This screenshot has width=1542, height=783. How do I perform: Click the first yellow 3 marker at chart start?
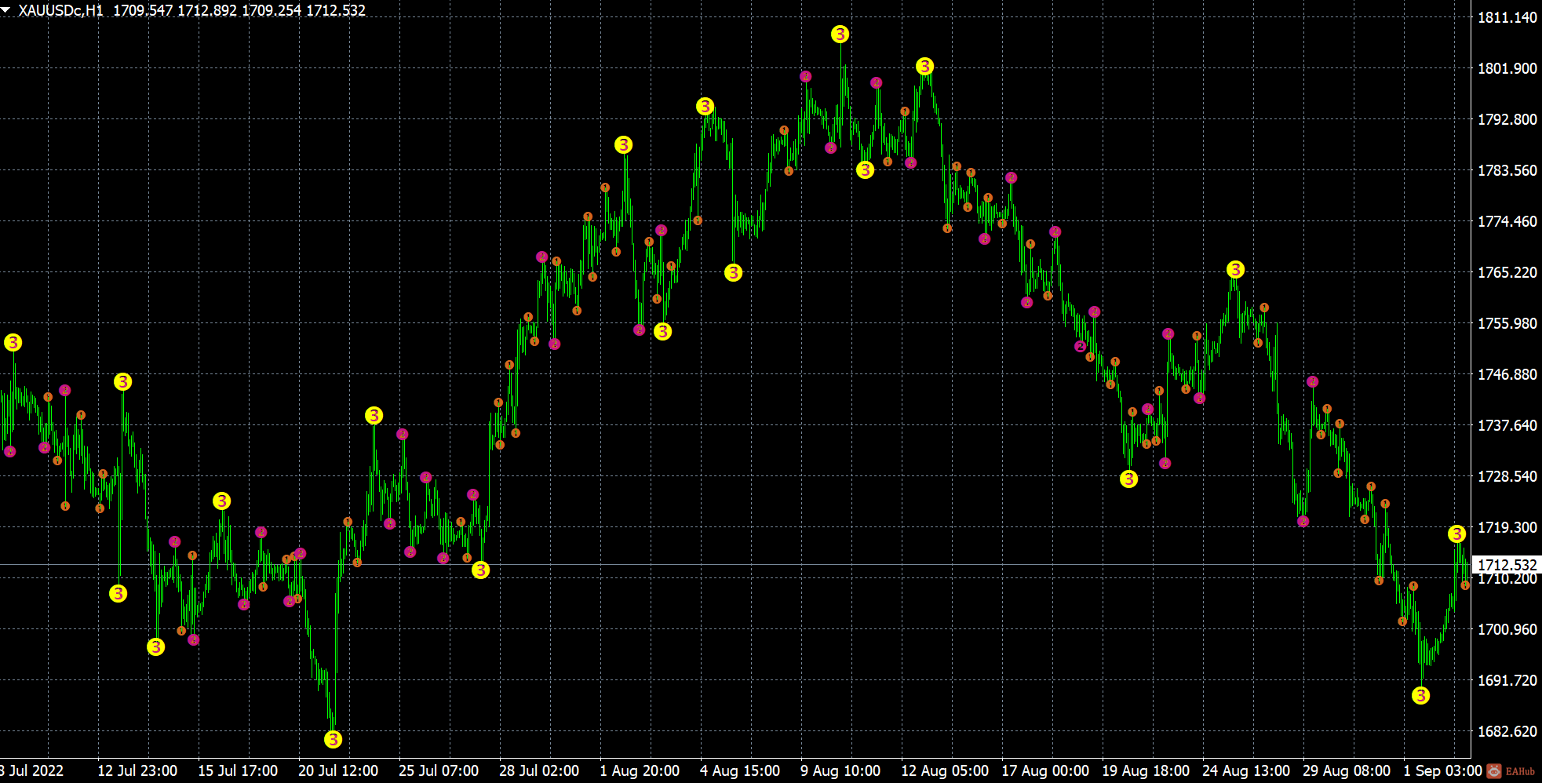(13, 342)
